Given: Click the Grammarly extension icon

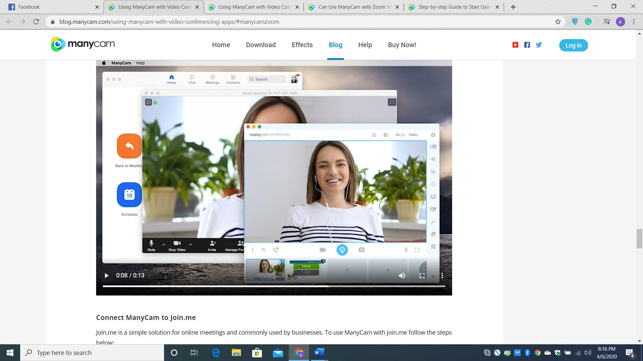Looking at the screenshot, I should point(588,22).
